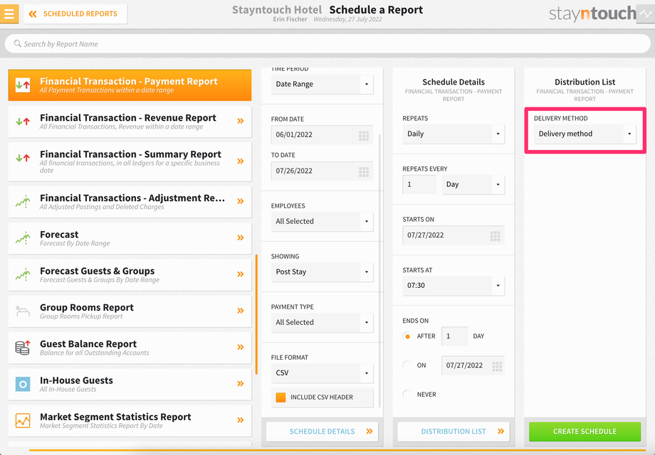Image resolution: width=655 pixels, height=455 pixels.
Task: Click the Adjustment report chart icon
Action: click(23, 201)
